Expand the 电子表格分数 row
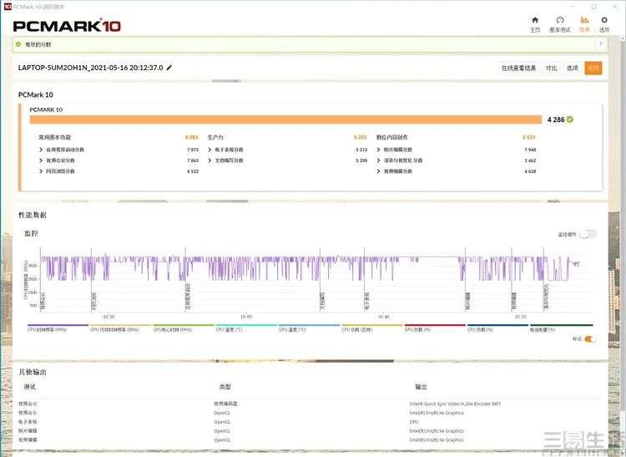 tap(210, 150)
